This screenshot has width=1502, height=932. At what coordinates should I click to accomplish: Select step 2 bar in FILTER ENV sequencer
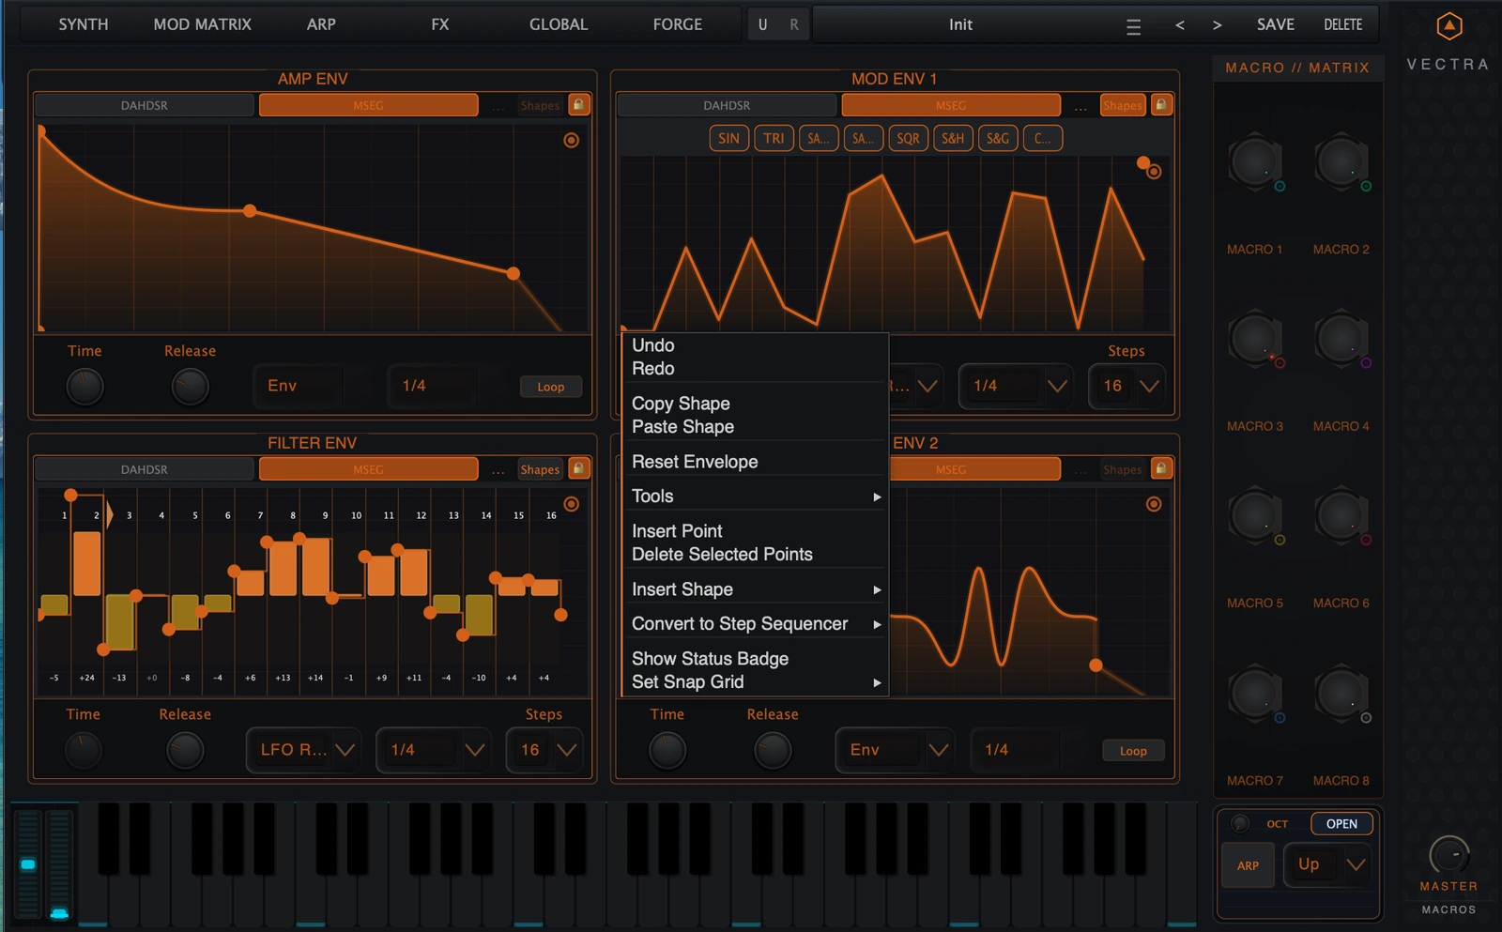87,563
